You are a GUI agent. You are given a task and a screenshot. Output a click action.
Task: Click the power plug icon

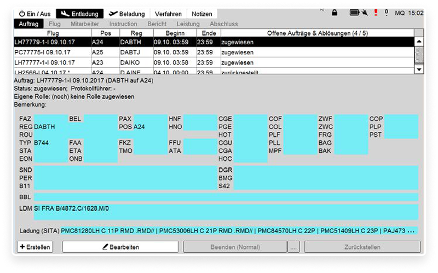364,13
